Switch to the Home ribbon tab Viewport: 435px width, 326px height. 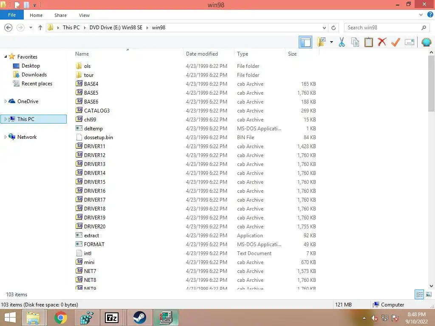tap(36, 15)
